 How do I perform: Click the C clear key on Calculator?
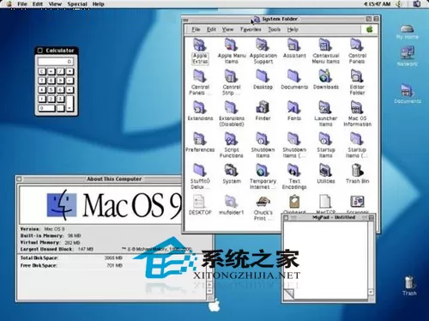point(42,71)
